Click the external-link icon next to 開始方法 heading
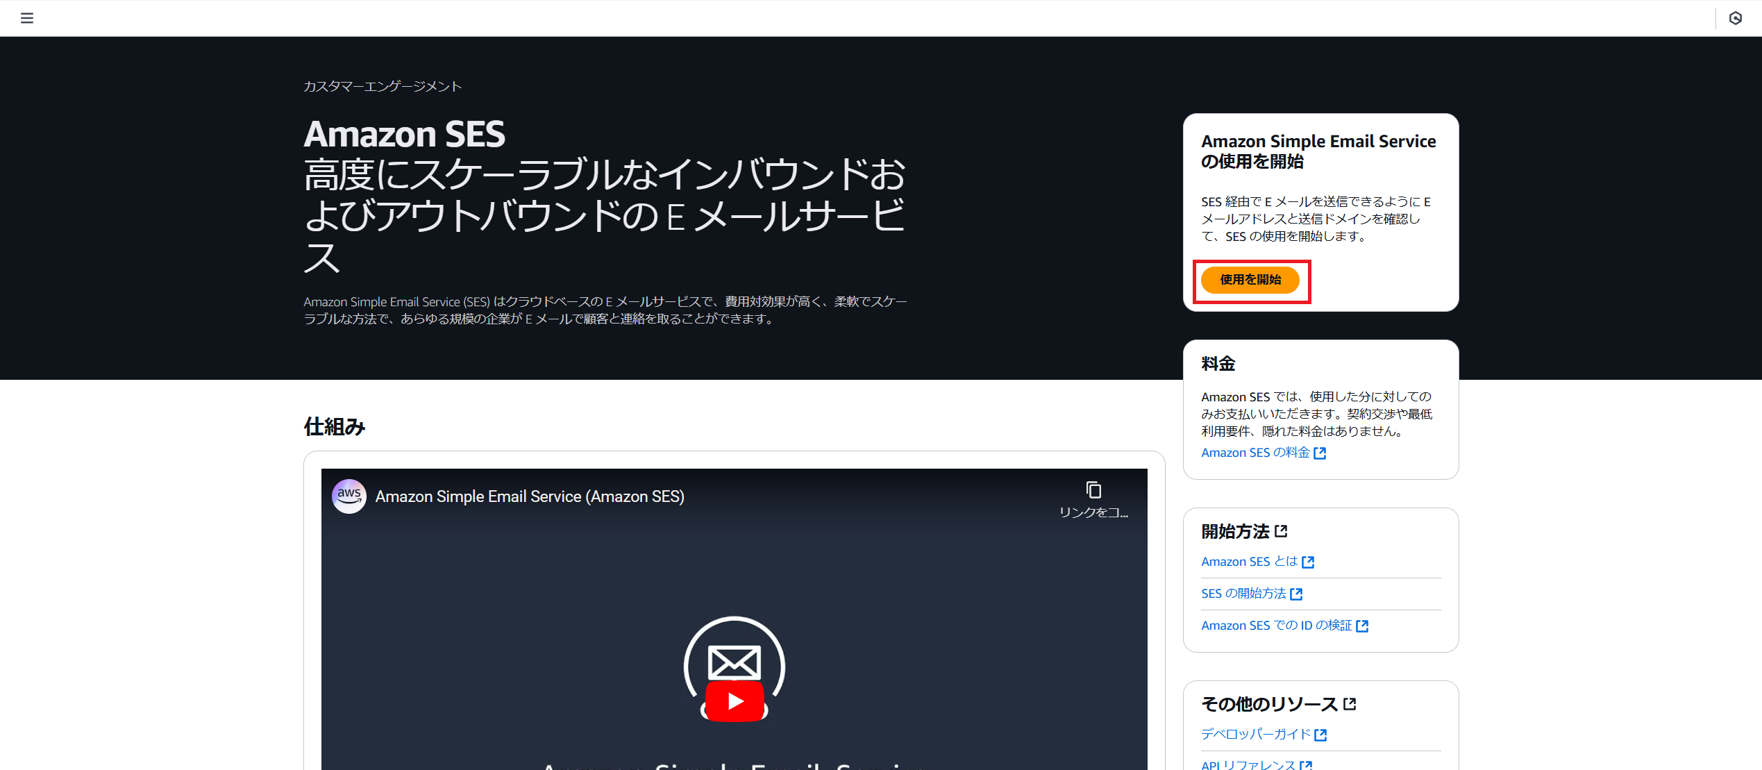Image resolution: width=1762 pixels, height=770 pixels. coord(1282,530)
